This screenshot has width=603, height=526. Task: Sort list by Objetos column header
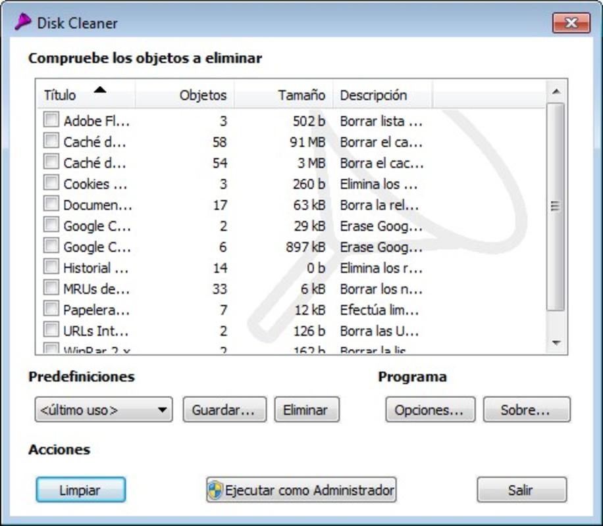[184, 95]
